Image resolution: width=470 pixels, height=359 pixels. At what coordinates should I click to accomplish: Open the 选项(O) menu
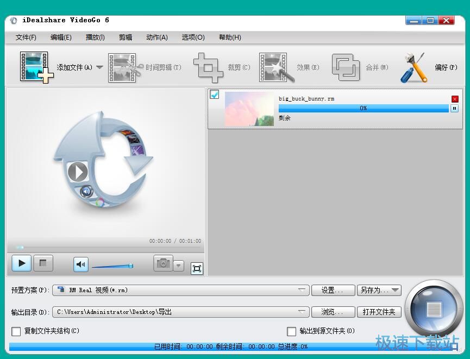[193, 37]
